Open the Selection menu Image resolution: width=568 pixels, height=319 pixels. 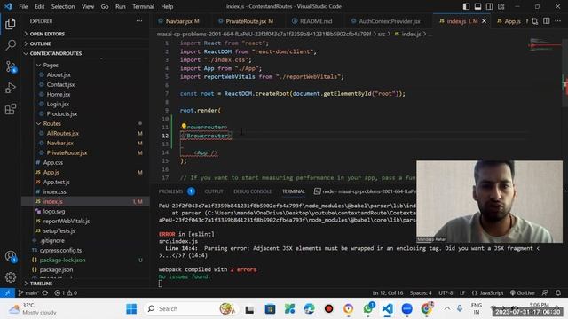(x=63, y=6)
